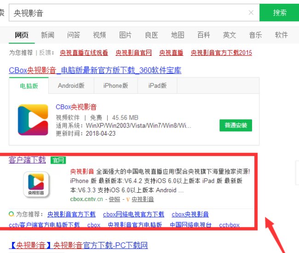Screen dimensions: 299x253
Task: Open the 央视影音 verified source link
Action: click(x=143, y=199)
